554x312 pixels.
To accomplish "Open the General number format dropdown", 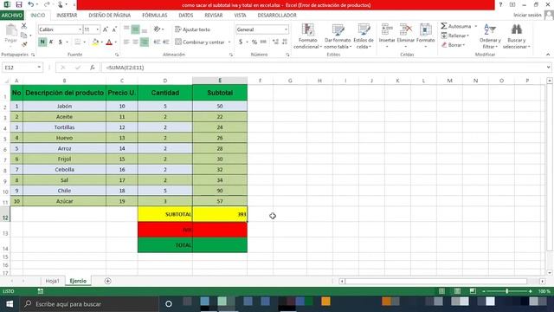I will 286,29.
